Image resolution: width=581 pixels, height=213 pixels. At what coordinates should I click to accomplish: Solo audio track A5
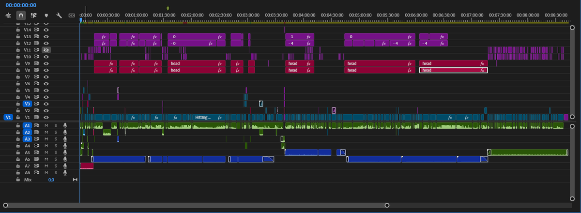pyautogui.click(x=56, y=152)
